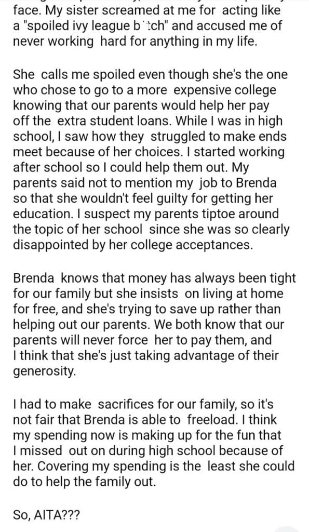Click the paragraph starting "Brenda knows that money"

point(154,324)
